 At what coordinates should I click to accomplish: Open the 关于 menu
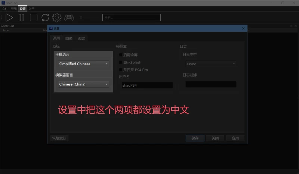click(x=31, y=9)
